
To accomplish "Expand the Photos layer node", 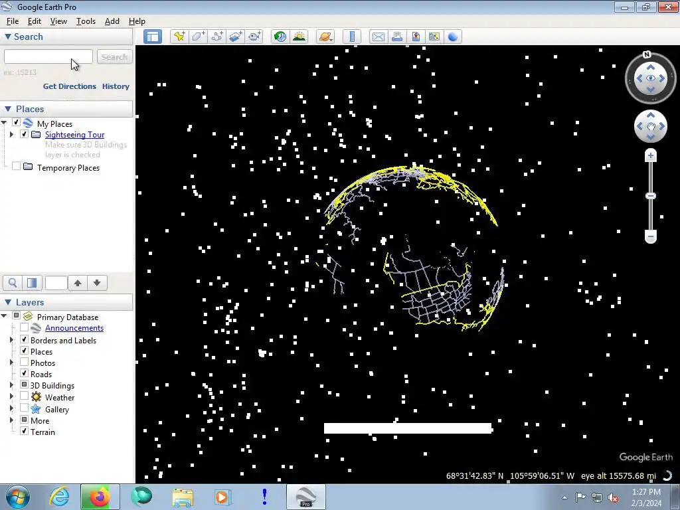I will point(12,363).
